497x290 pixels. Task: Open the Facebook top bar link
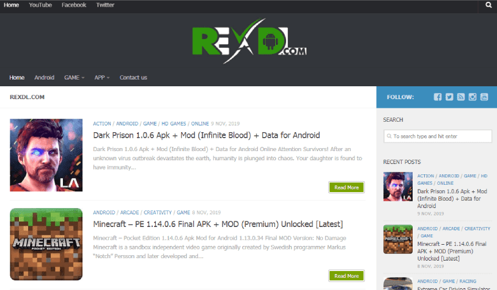74,5
